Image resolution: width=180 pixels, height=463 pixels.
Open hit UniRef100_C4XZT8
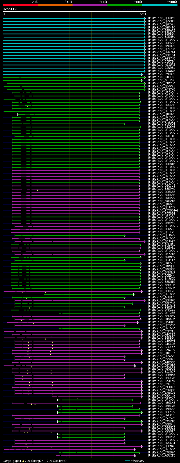[161, 422]
